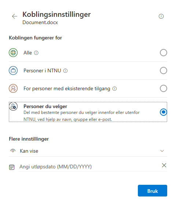This screenshot has width=176, height=210.
Task: Select the Personer du velger radio button
Action: [x=164, y=112]
